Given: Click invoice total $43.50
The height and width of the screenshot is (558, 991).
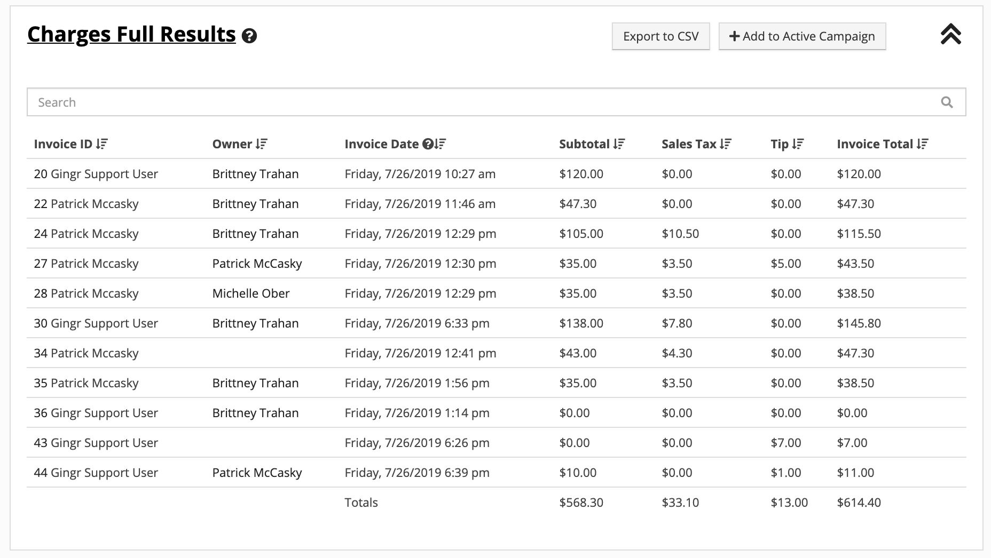Looking at the screenshot, I should pos(855,264).
